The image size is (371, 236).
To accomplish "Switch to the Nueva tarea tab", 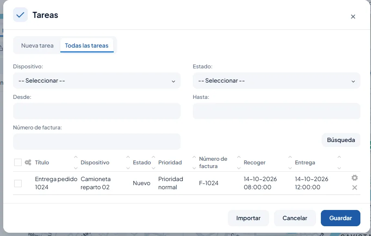I will [x=38, y=45].
